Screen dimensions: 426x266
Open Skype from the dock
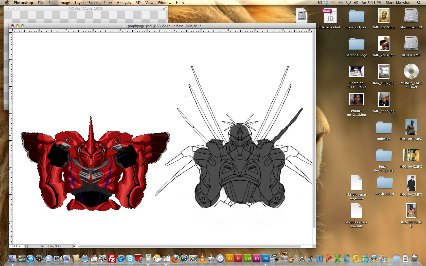pos(130,258)
